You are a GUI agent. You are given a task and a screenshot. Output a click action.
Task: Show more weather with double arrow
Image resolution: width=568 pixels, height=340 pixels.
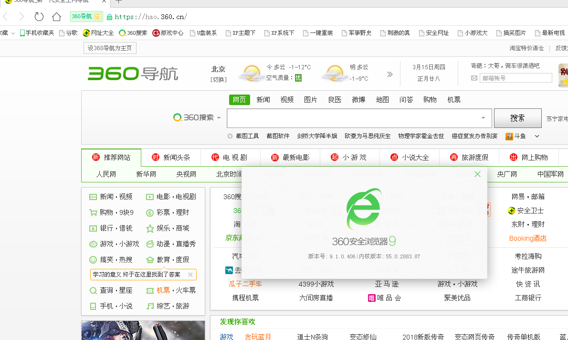[x=390, y=74]
